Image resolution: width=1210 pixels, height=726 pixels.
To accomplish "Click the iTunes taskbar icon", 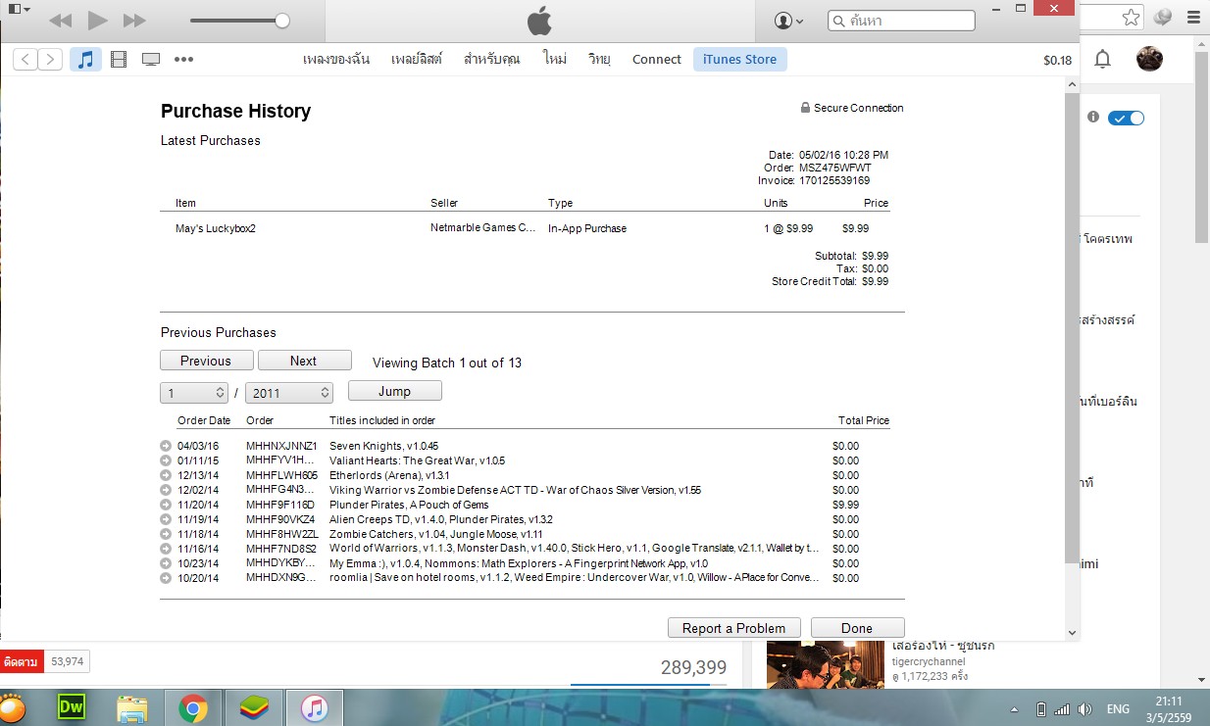I will 314,707.
